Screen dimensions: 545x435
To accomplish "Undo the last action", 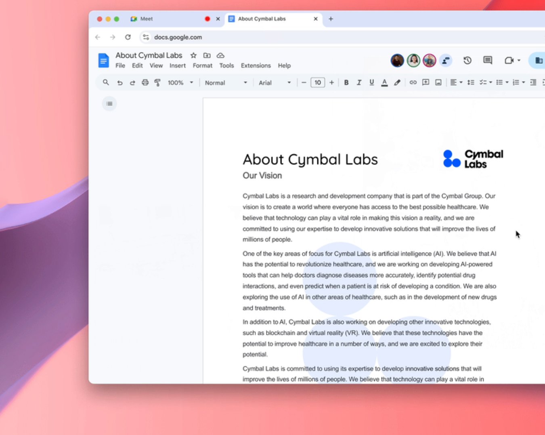I will [x=120, y=82].
